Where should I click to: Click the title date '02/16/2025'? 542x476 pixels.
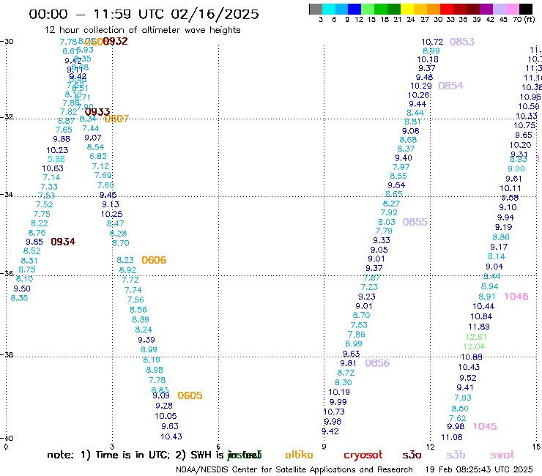[215, 14]
